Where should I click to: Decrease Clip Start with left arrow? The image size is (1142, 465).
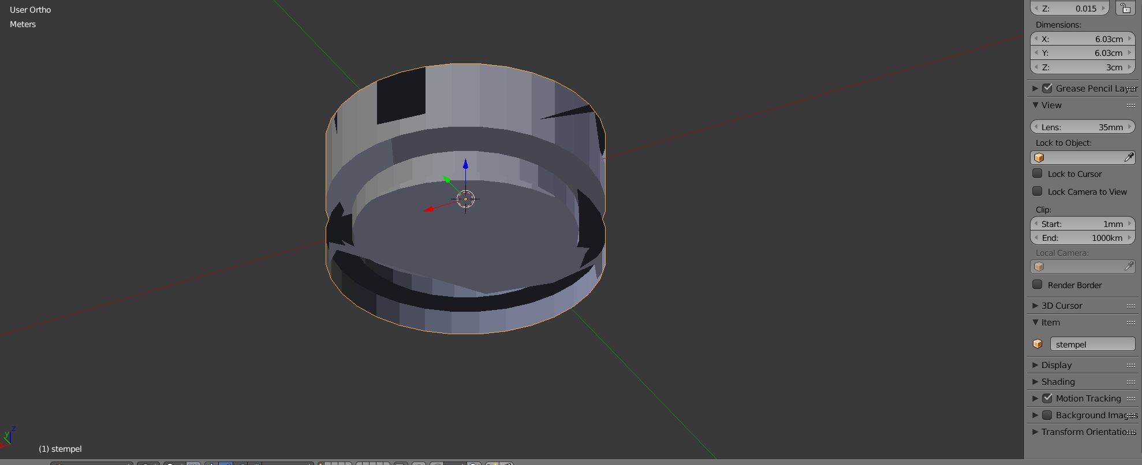(x=1036, y=224)
